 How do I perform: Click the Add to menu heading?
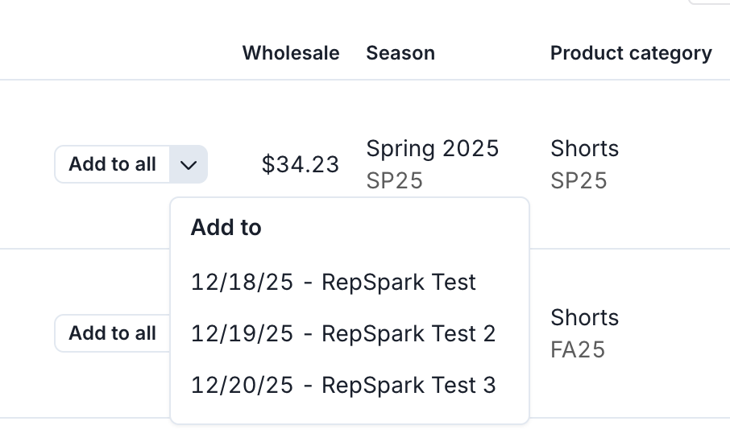(x=226, y=228)
